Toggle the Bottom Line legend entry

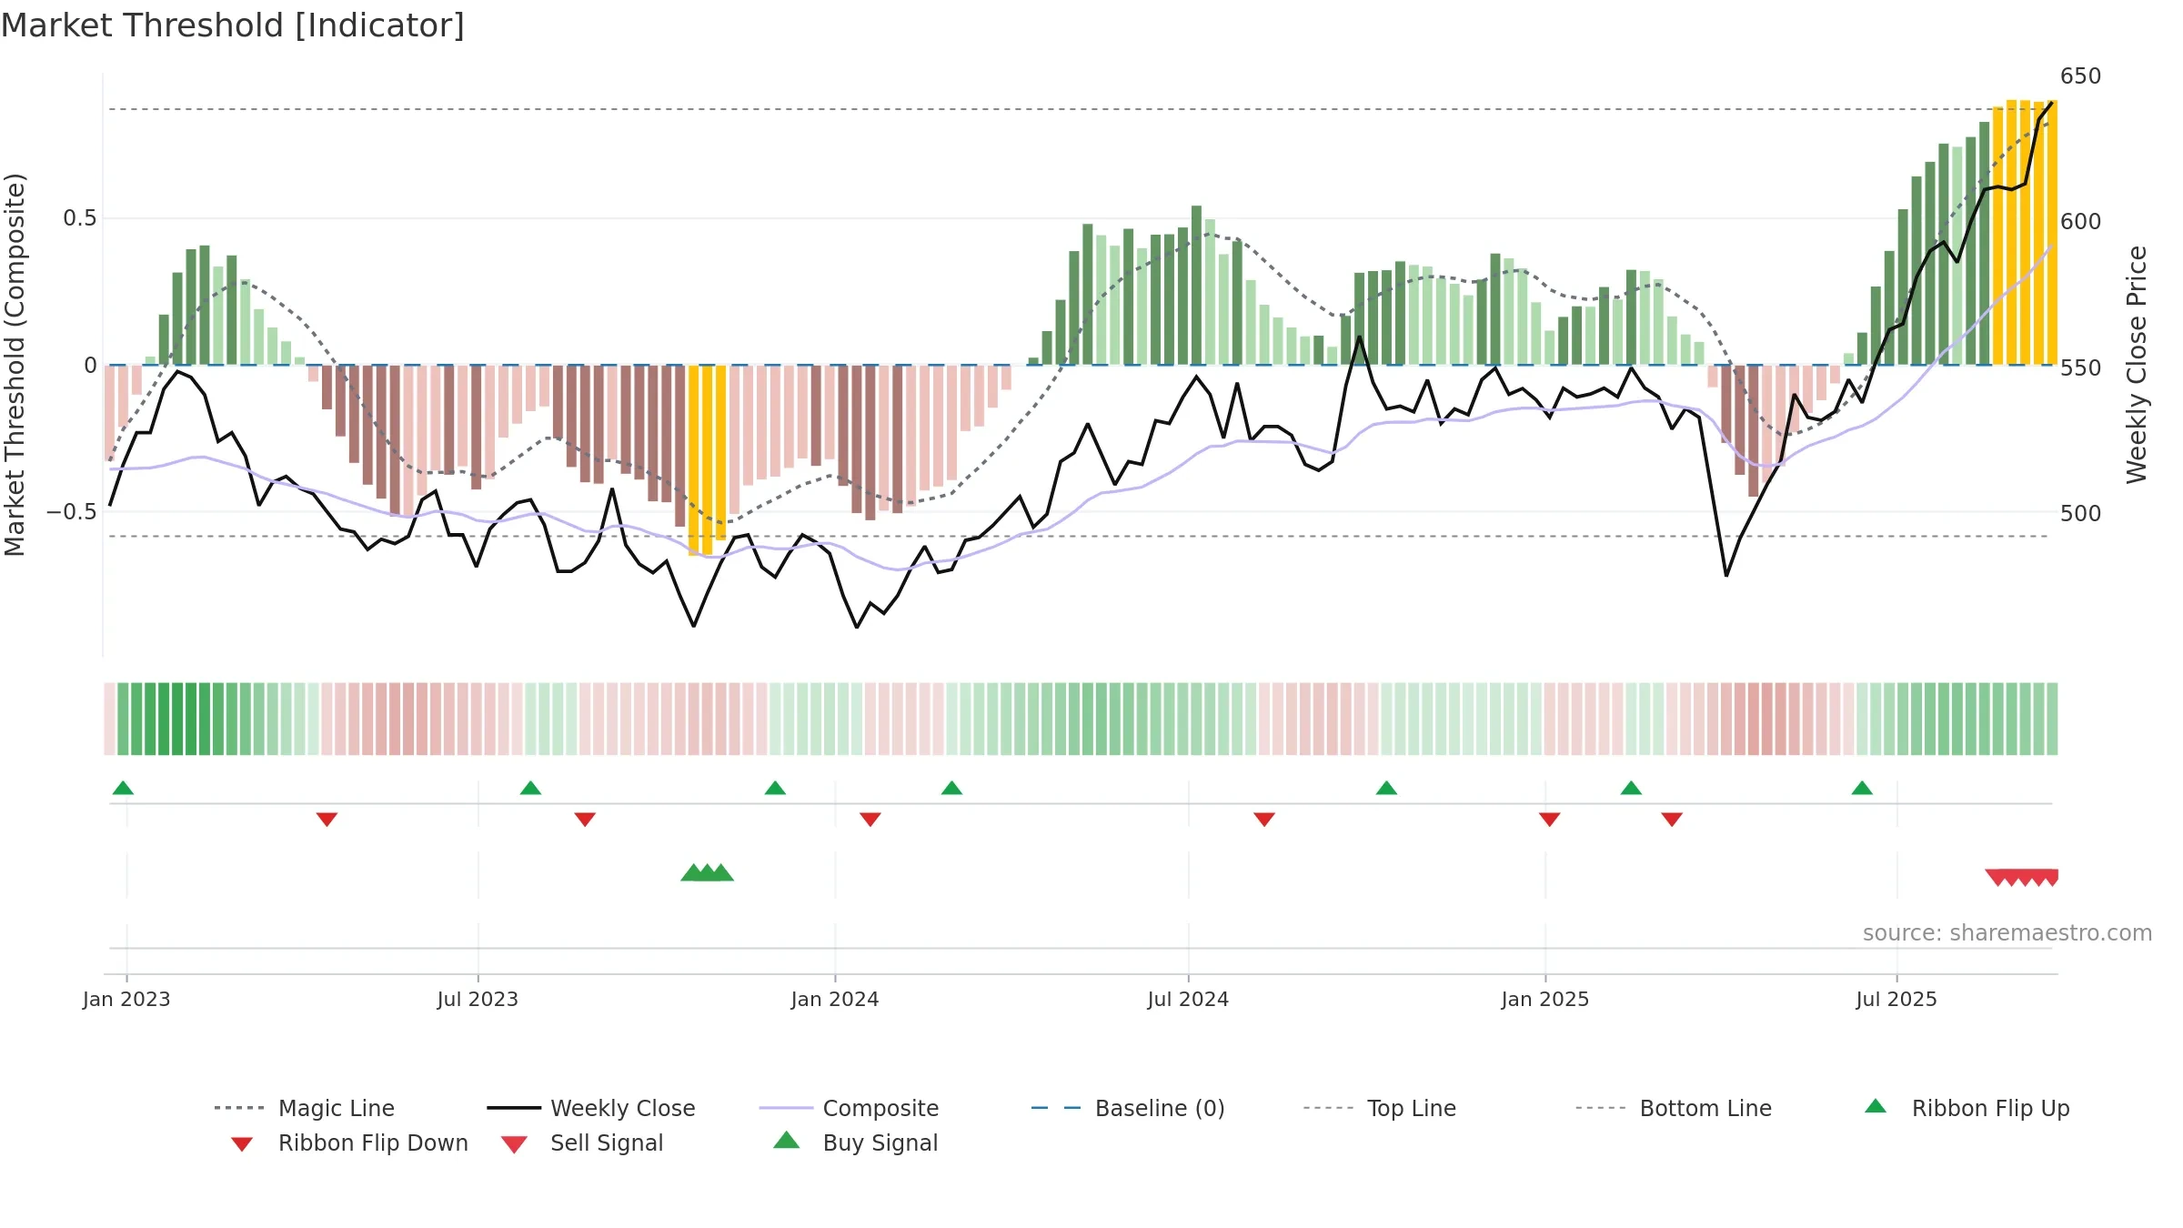[1674, 1108]
